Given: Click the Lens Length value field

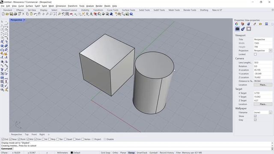Looking at the screenshot, I should tap(263, 62).
